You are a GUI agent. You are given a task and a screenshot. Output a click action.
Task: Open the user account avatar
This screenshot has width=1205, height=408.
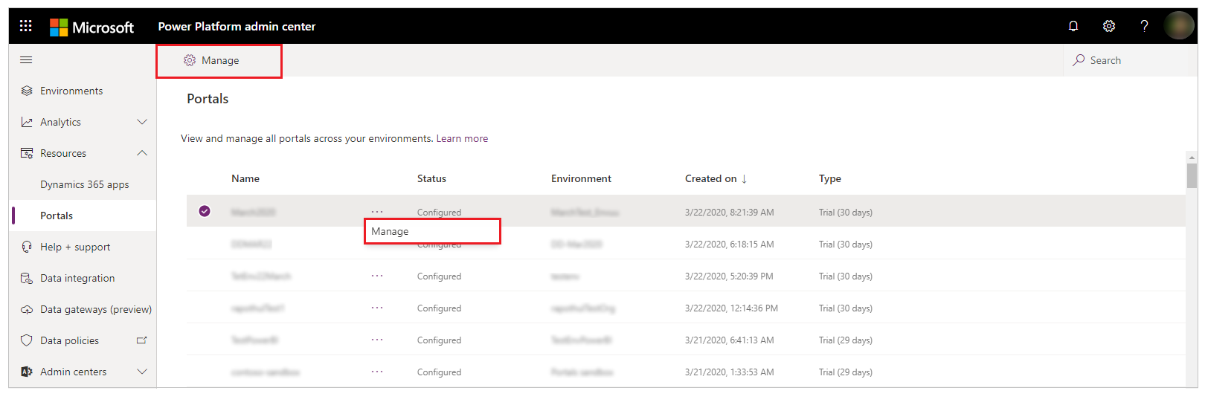[x=1179, y=26]
